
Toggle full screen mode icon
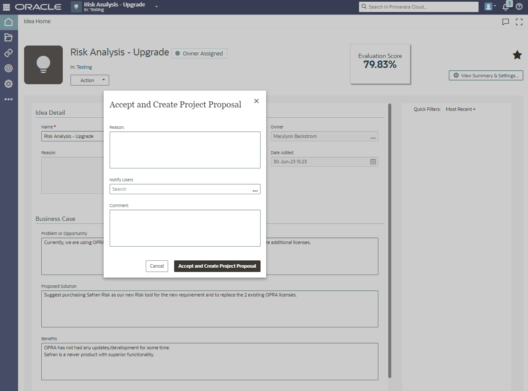pos(519,22)
